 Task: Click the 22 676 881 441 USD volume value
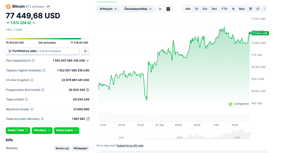coord(76,80)
